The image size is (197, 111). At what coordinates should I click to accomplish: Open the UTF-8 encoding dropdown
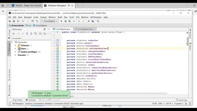[x=169, y=104]
